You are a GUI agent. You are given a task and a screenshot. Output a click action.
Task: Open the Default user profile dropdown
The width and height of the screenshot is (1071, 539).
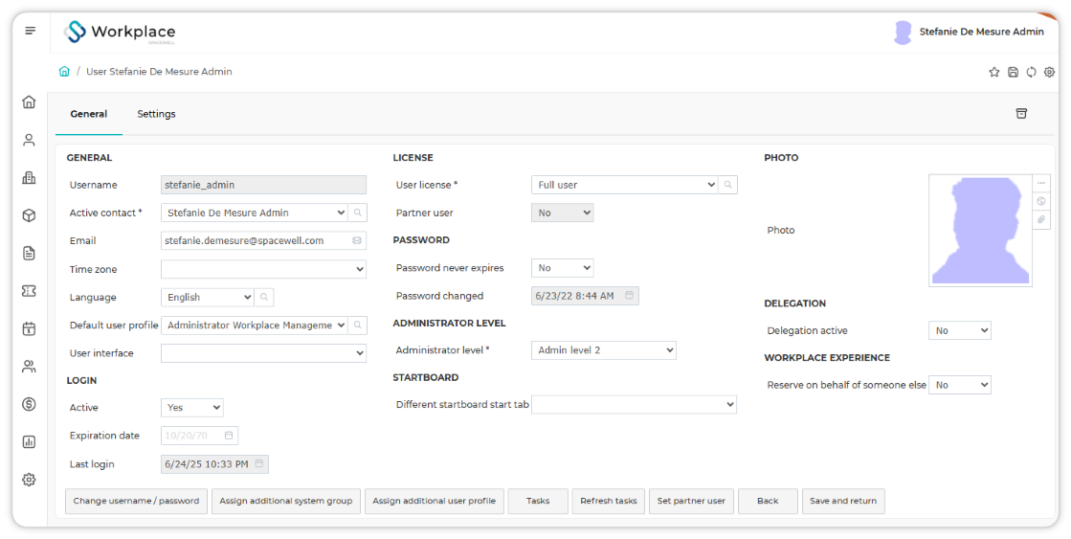255,326
